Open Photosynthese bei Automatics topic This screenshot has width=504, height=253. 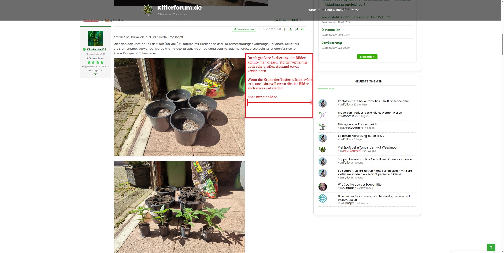(374, 101)
